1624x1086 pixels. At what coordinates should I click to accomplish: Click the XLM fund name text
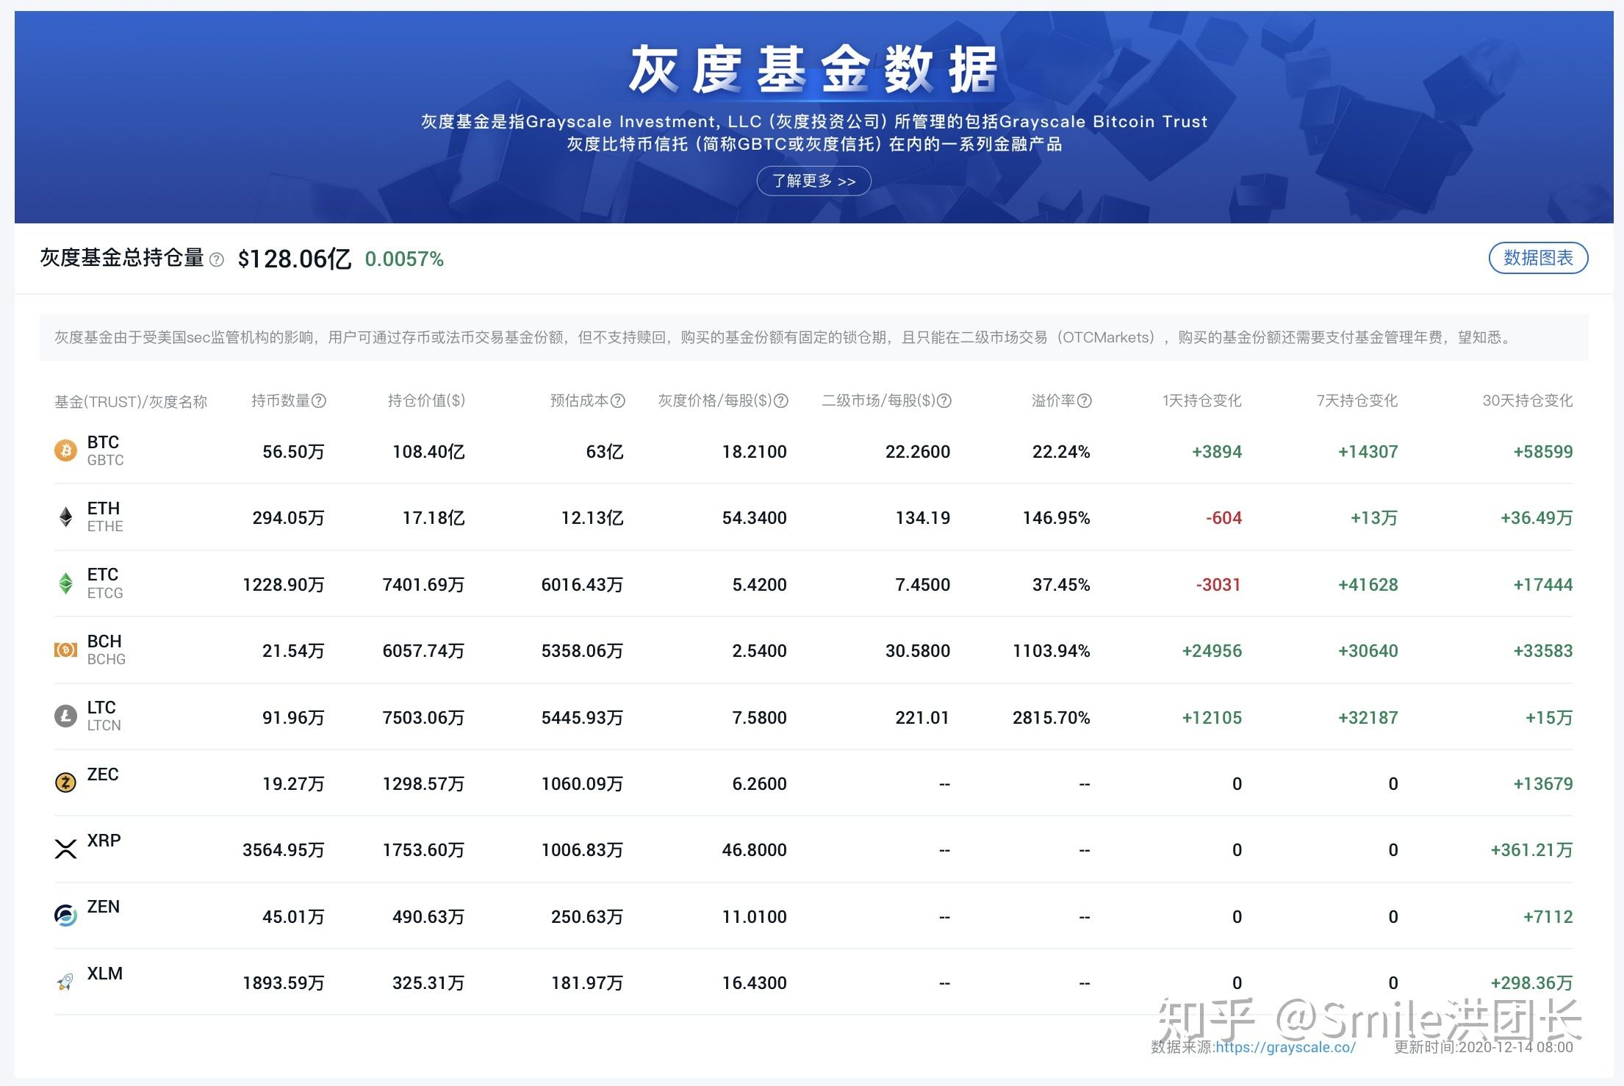(104, 974)
